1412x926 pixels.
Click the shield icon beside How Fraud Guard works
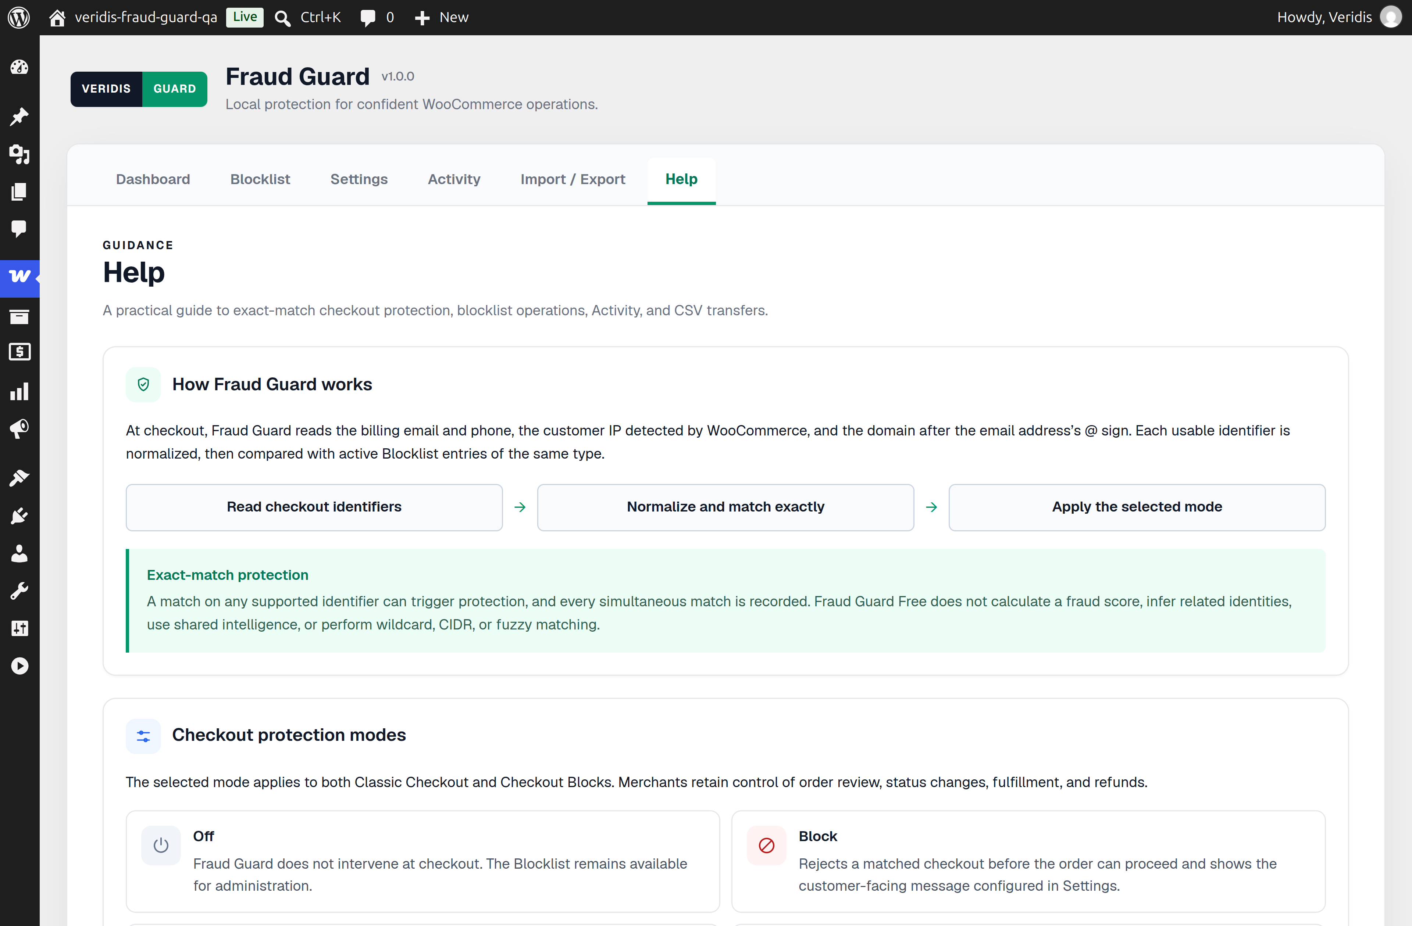pyautogui.click(x=143, y=384)
